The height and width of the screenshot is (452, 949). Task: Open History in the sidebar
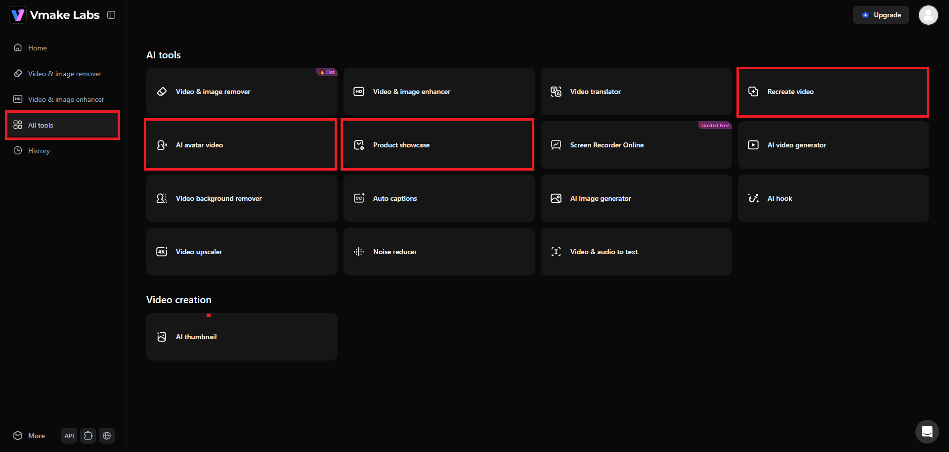pyautogui.click(x=63, y=151)
